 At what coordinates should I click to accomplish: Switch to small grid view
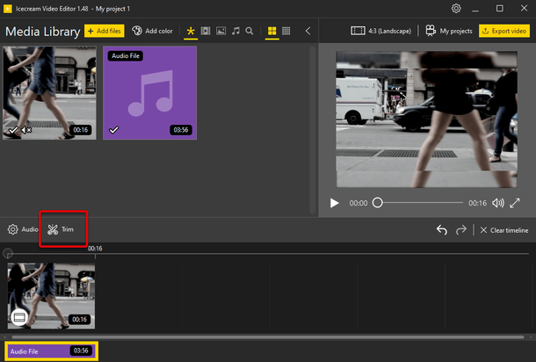tap(286, 31)
